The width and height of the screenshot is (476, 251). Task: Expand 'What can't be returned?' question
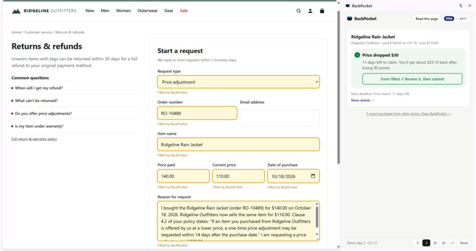(74, 101)
